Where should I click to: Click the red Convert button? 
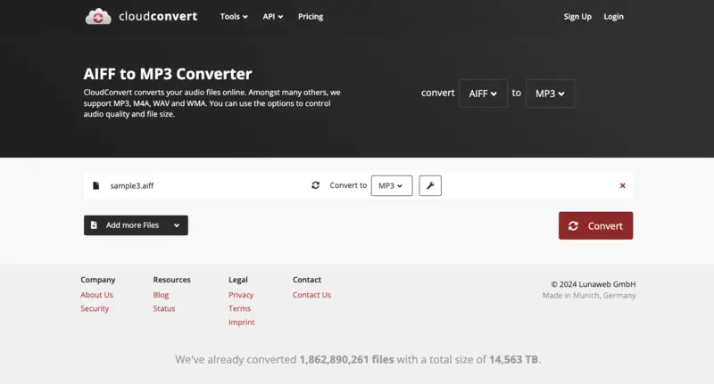[595, 225]
